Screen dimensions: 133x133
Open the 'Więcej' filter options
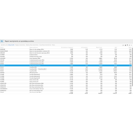[53, 45]
